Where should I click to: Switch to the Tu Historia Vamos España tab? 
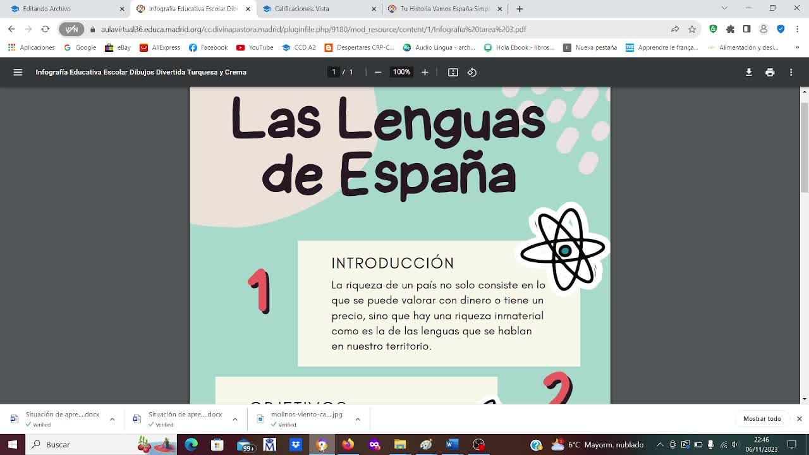[445, 9]
